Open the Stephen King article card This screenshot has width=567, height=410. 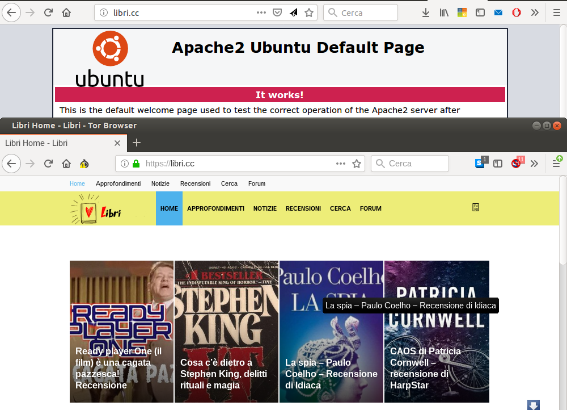226,332
